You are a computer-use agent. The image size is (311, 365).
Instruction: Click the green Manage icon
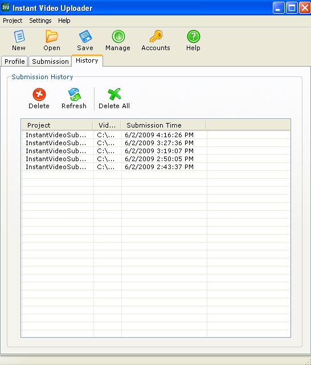click(x=118, y=36)
